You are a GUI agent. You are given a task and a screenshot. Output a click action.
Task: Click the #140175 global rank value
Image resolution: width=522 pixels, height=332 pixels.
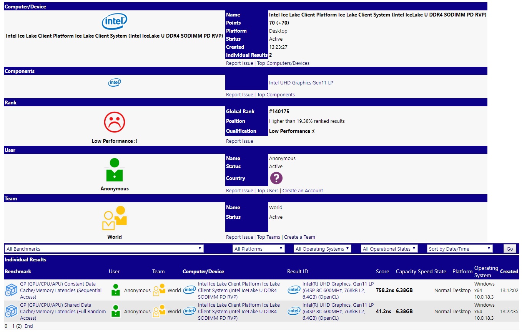[279, 112]
